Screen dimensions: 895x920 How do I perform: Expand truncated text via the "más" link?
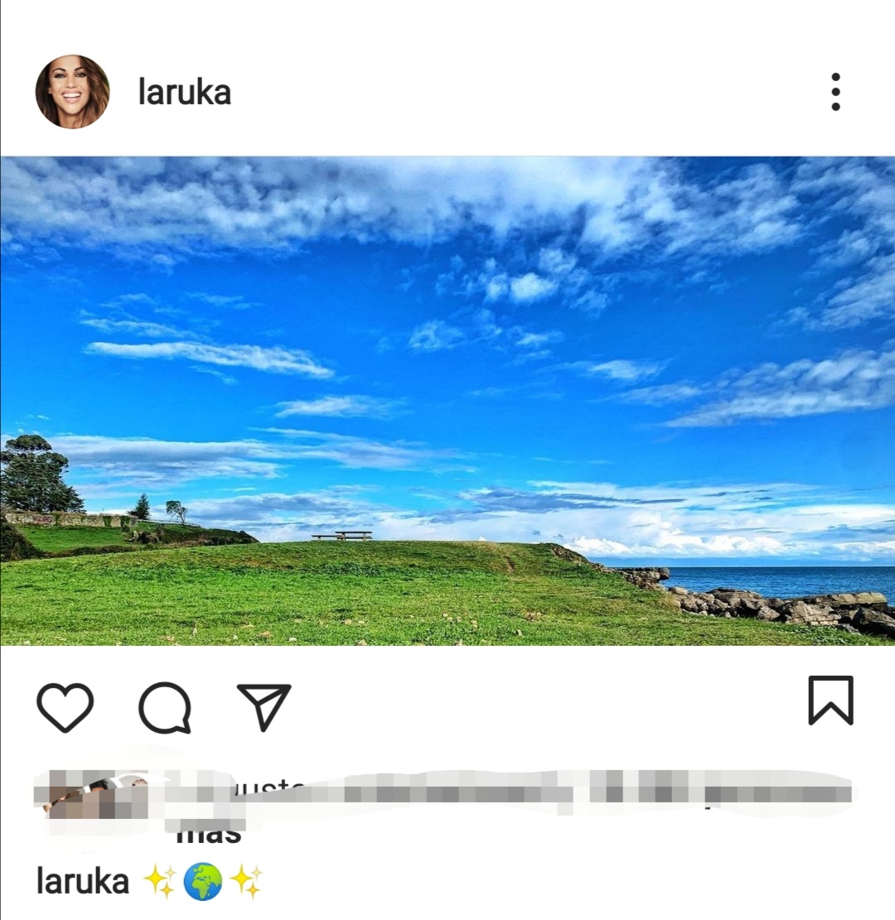[x=209, y=833]
